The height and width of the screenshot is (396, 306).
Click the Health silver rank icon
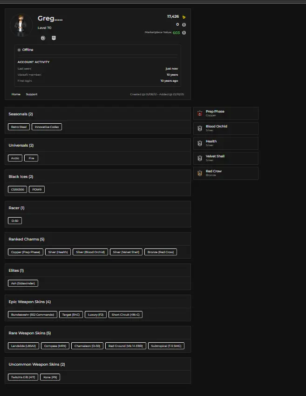click(200, 143)
